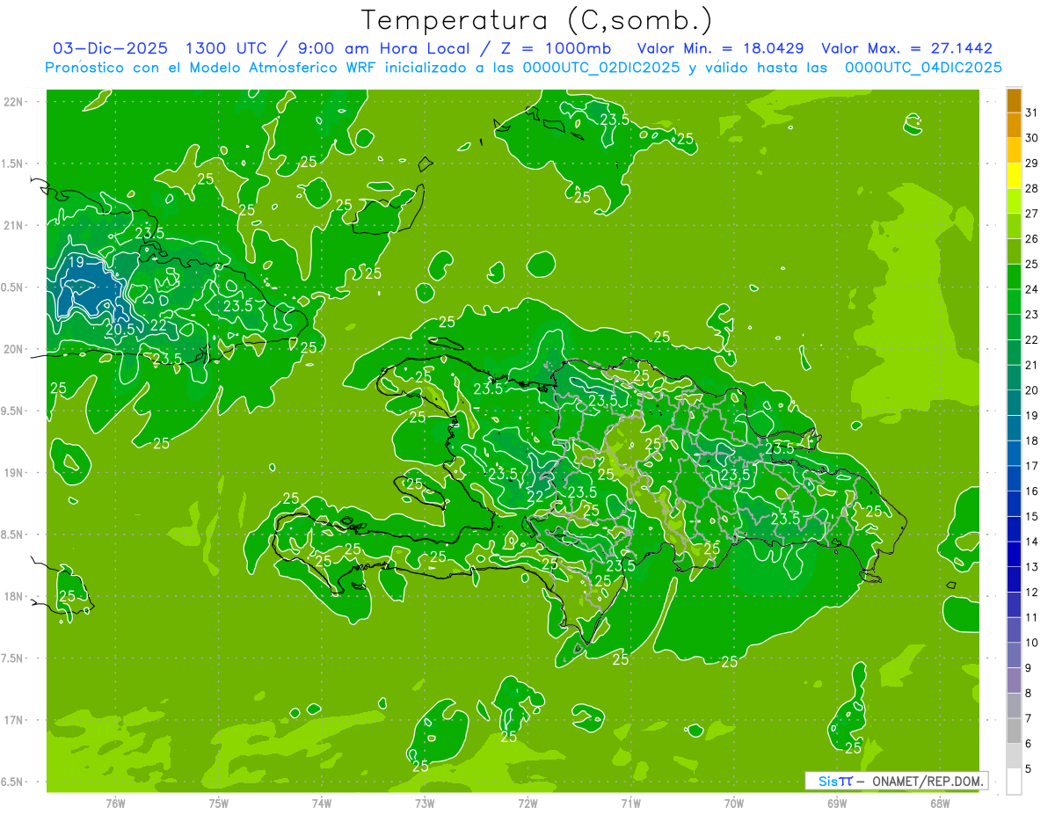Viewport: 1055px width, 815px height.
Task: Select the colorbar swatch between 27 and 28
Action: [1014, 200]
